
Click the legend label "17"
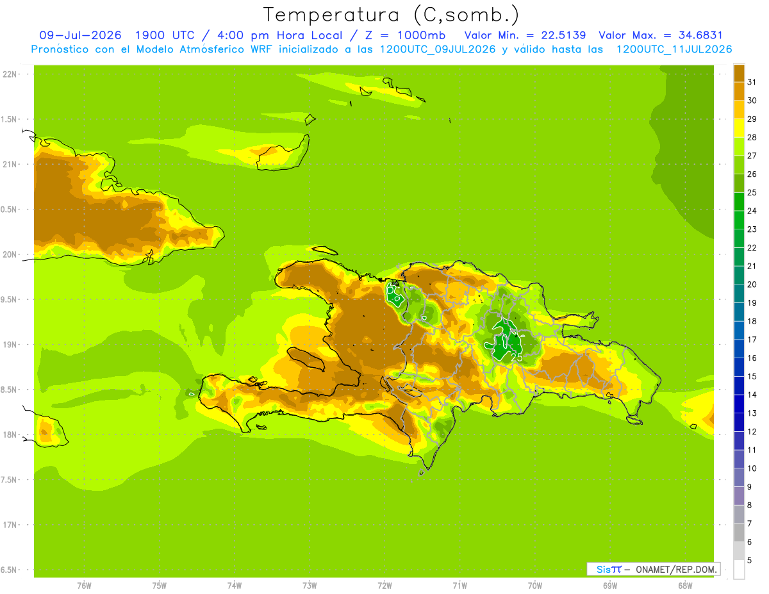(x=752, y=339)
